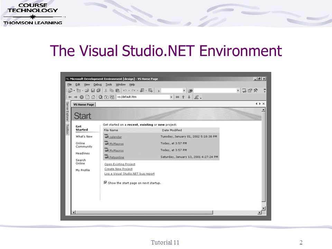332x249 pixels.
Task: Open the Help menu
Action: 132,84
